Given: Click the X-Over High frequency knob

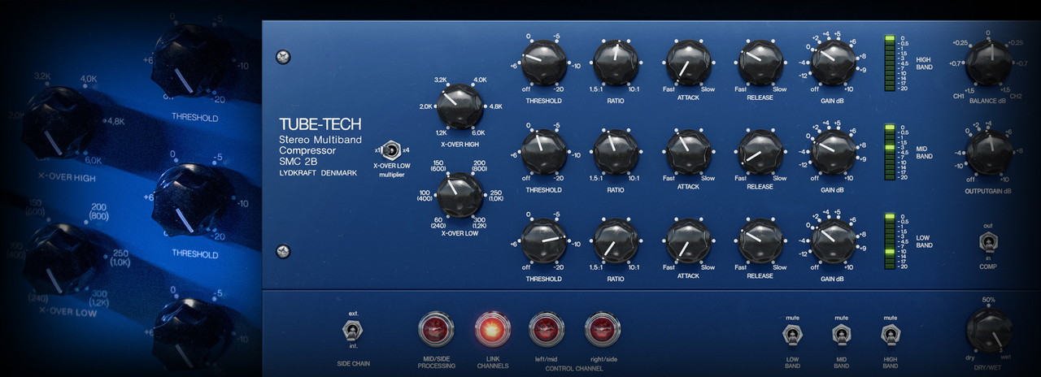Looking at the screenshot, I should [460, 106].
